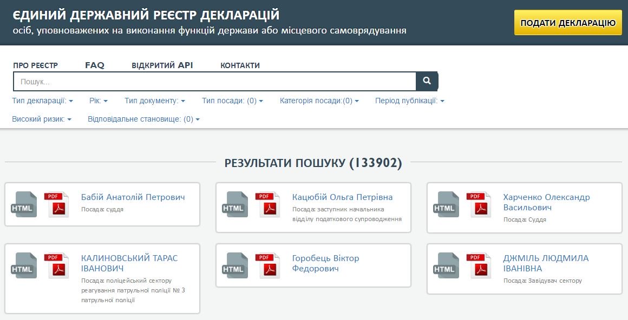The image size is (628, 320).
Task: Open PDF for Кацюбій Ольга Петрівна
Action: (267, 204)
